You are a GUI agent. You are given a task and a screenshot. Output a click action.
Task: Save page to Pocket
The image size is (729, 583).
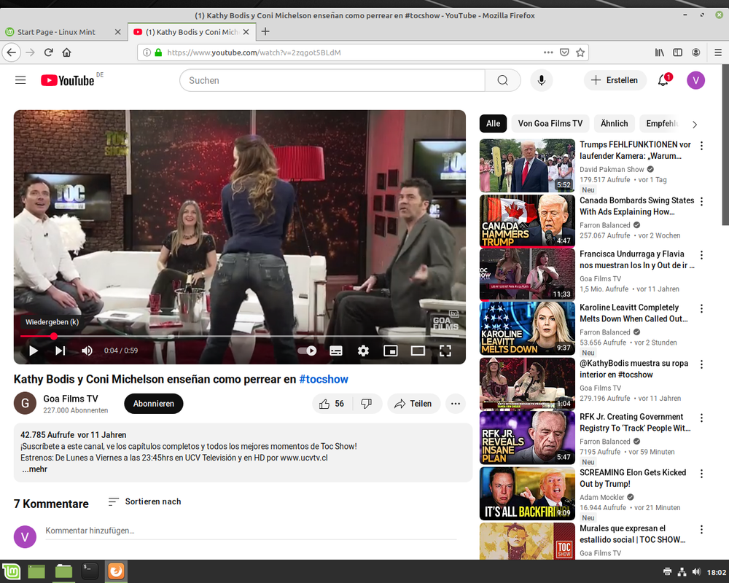(x=564, y=52)
